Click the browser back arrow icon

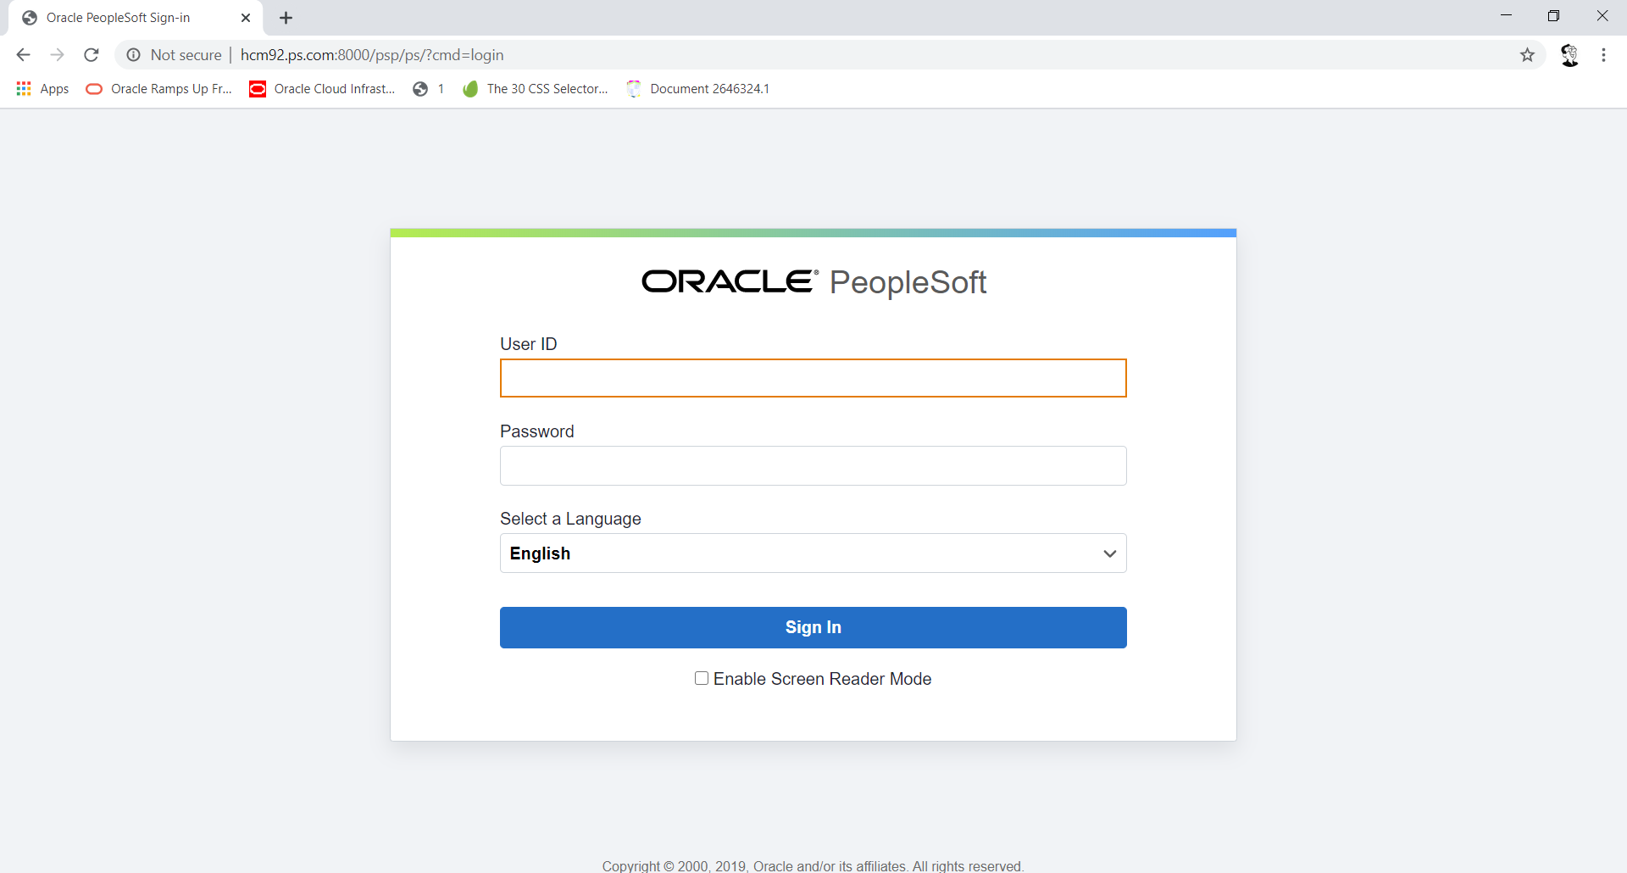[x=23, y=55]
